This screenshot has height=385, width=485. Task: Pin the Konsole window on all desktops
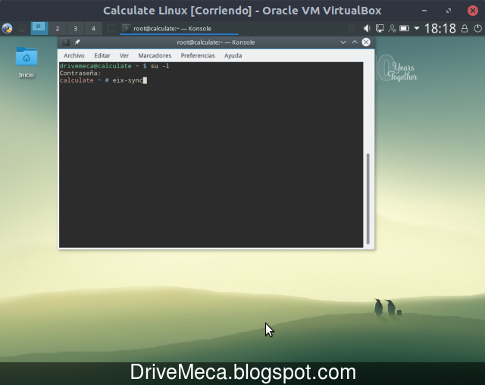click(x=77, y=42)
